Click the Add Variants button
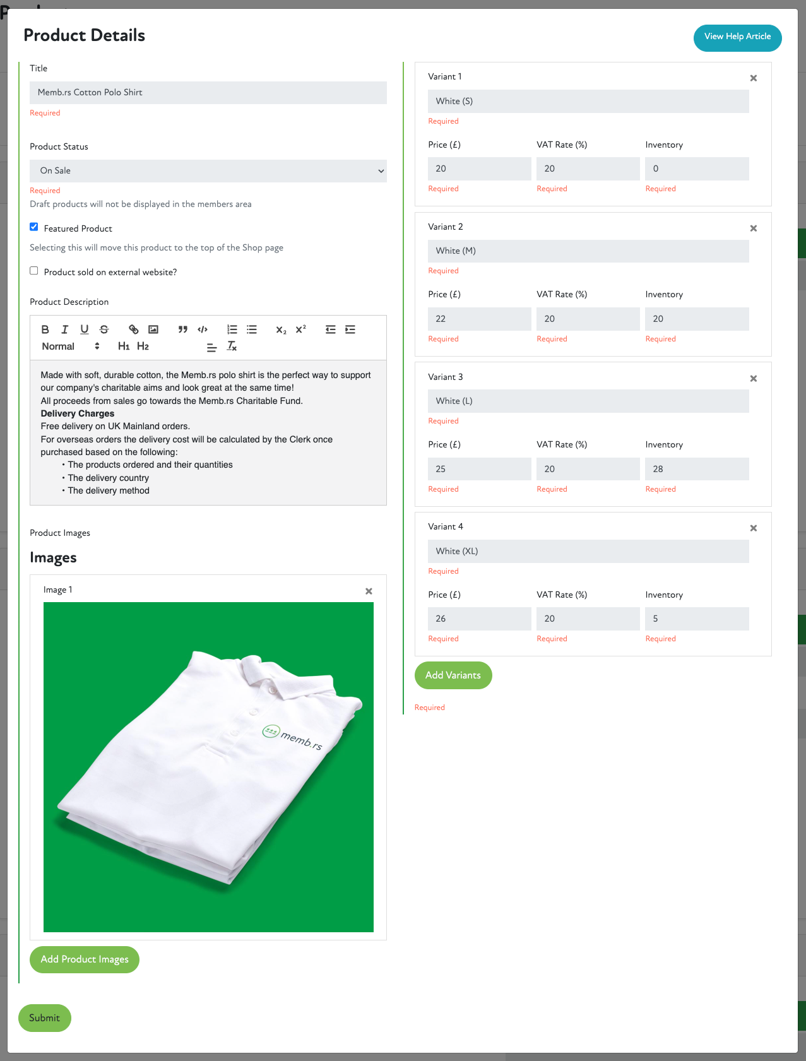Viewport: 806px width, 1061px height. (453, 675)
